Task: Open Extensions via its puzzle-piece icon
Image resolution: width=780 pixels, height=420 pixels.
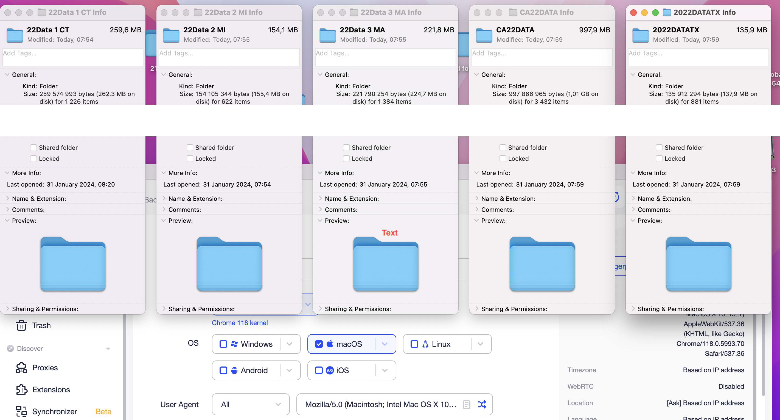Action: [21, 390]
